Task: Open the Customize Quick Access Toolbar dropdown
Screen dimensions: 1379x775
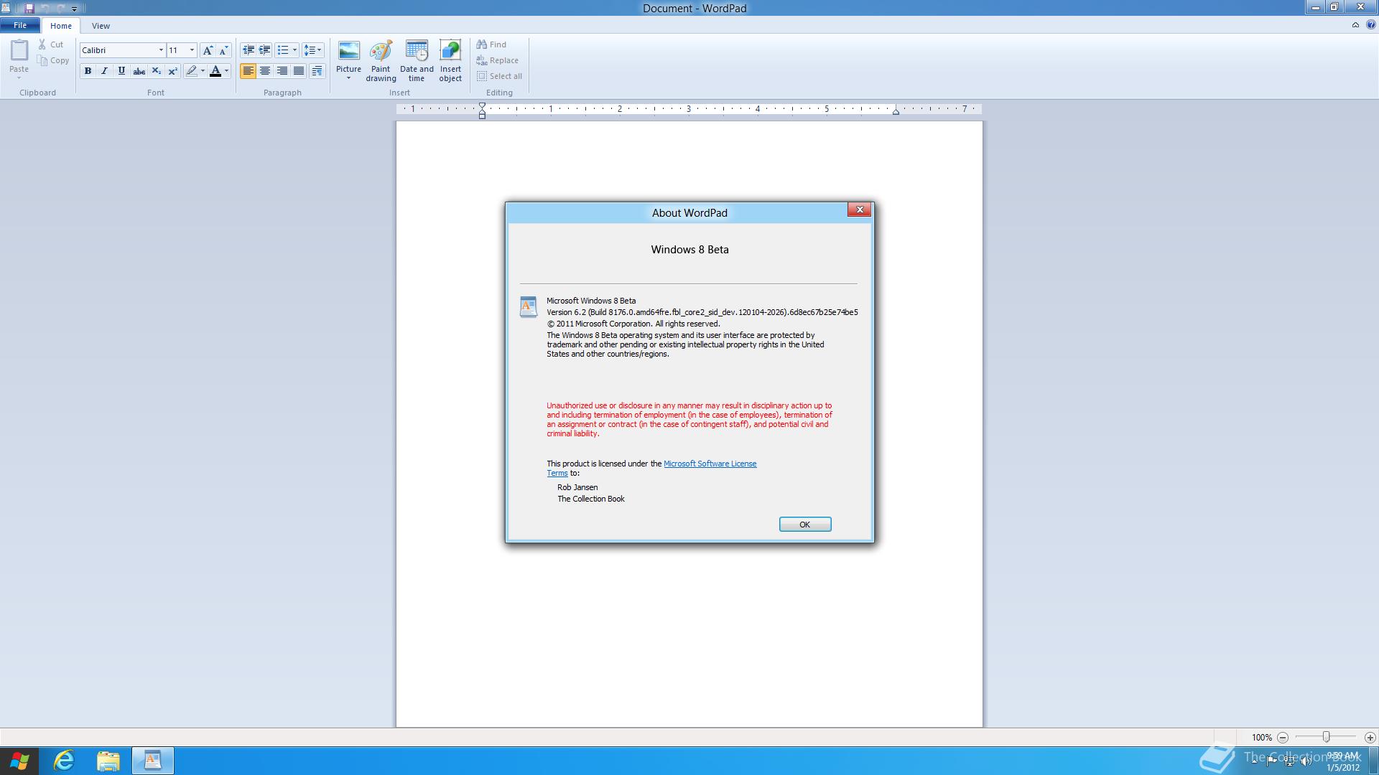Action: (74, 9)
